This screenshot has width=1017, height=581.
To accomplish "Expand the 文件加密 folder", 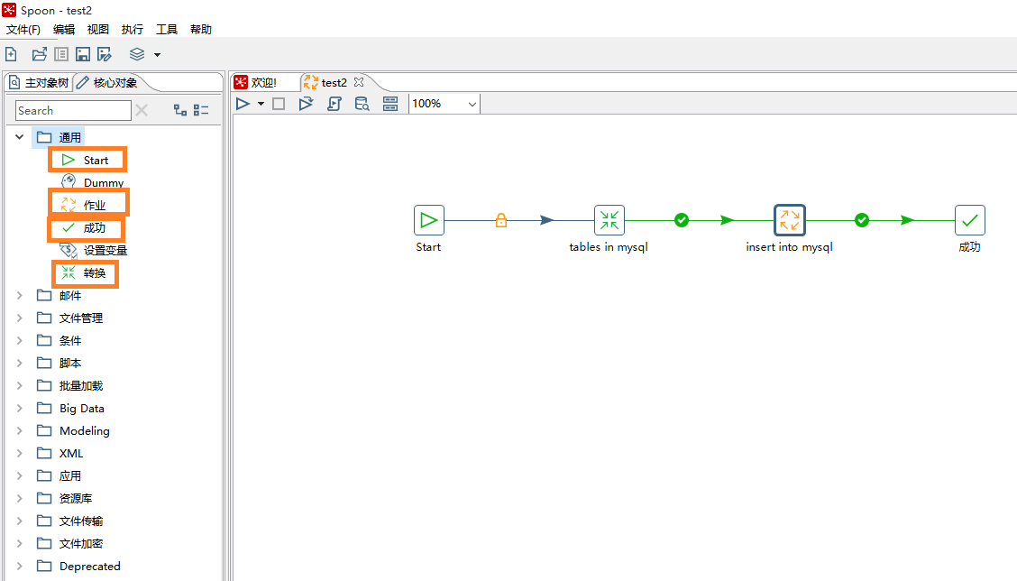I will (20, 543).
